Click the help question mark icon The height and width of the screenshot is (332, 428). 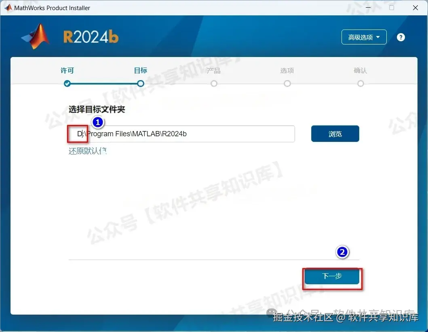tap(401, 37)
